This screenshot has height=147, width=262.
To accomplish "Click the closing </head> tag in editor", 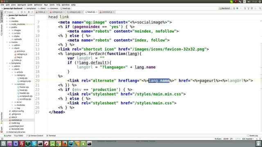I will tap(57, 112).
